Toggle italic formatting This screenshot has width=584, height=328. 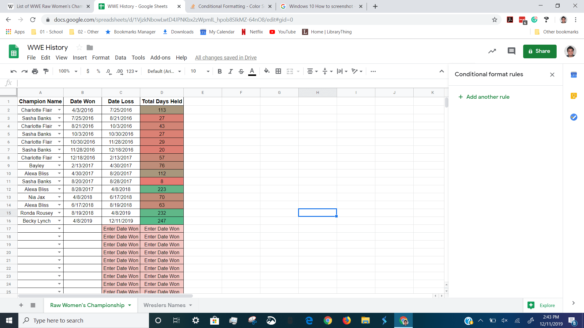[x=230, y=71]
